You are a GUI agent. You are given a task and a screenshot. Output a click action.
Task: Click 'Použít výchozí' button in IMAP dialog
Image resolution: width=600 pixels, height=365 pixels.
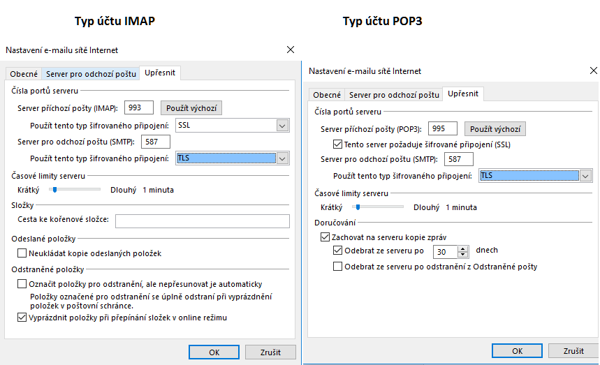(191, 108)
